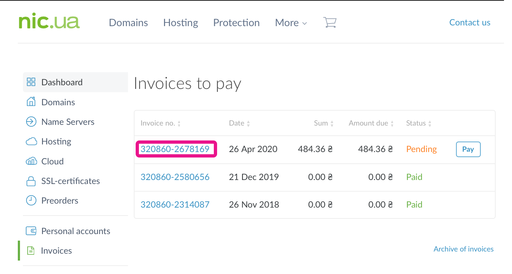The height and width of the screenshot is (274, 512).
Task: Sort invoices by Amount due
Action: point(371,123)
